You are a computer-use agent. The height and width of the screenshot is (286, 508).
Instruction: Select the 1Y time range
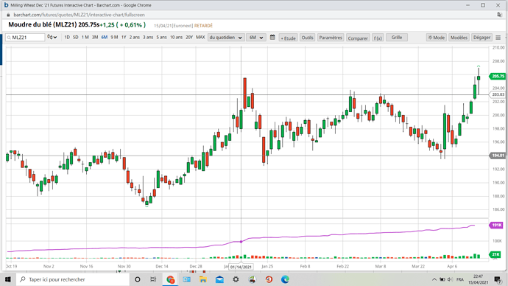(124, 38)
